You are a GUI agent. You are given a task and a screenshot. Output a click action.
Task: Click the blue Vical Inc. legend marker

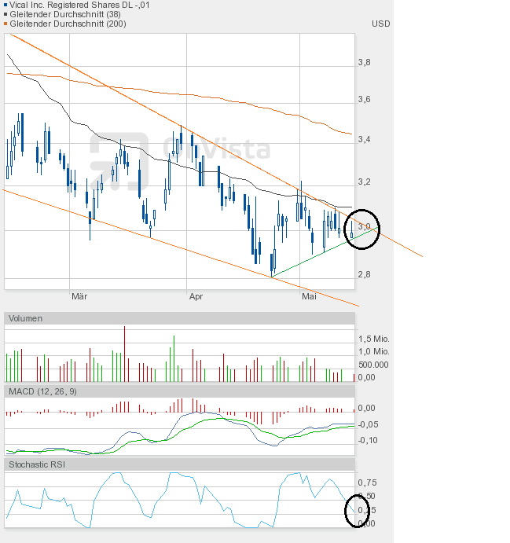[7, 5]
